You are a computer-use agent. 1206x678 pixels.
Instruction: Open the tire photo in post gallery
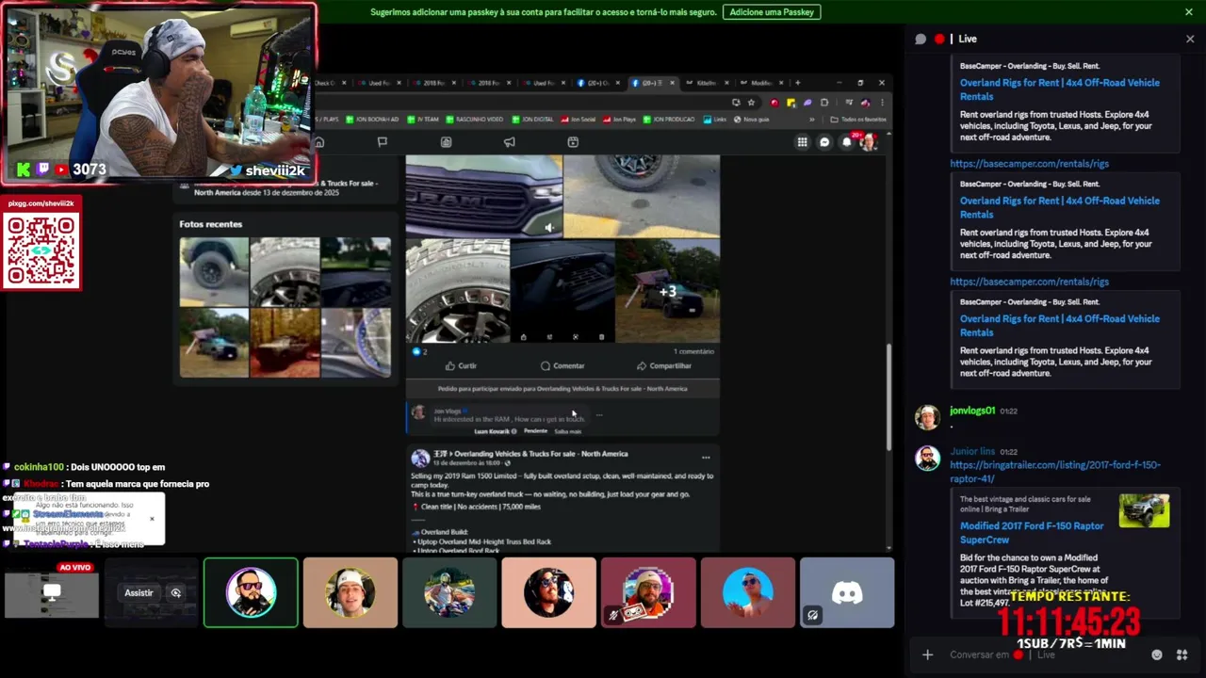click(458, 292)
